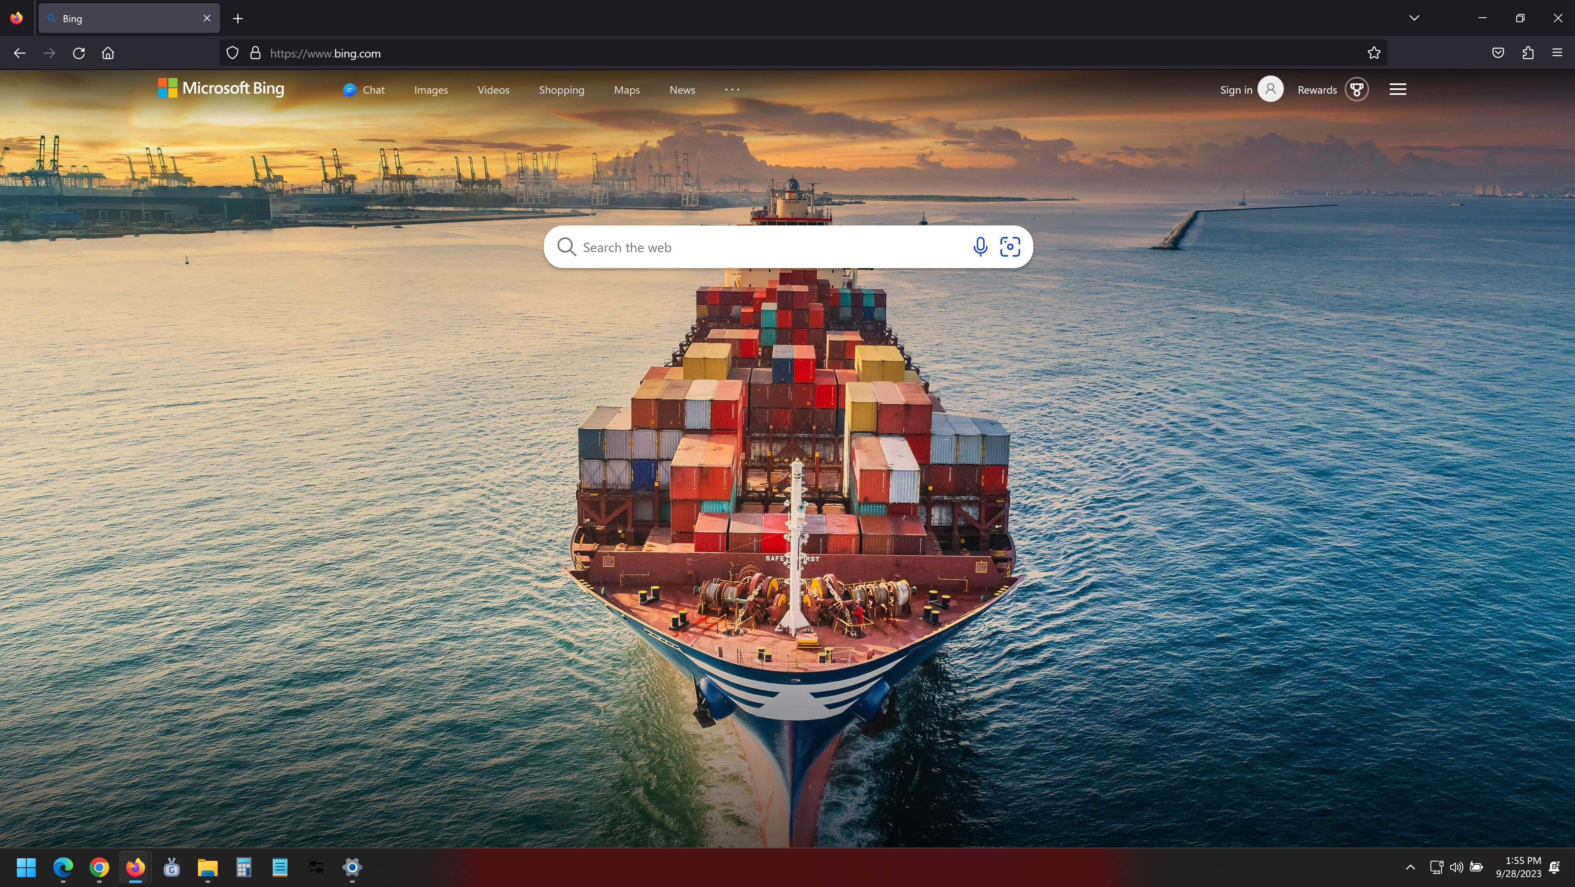Expand more options three dots in Bing nav
This screenshot has height=887, width=1575.
tap(732, 90)
